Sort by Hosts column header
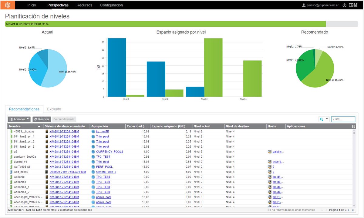This screenshot has height=218, width=364. [x=272, y=126]
